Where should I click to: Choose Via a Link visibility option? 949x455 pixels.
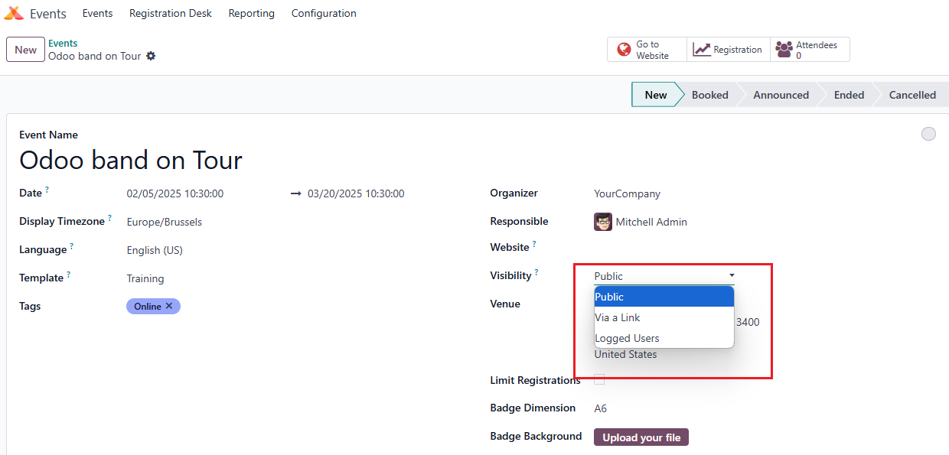(664, 317)
